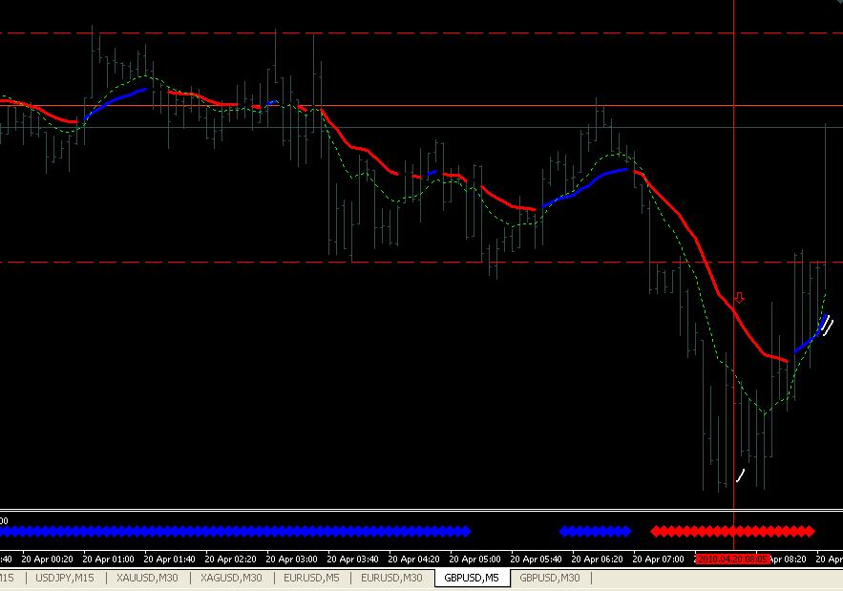Select the white trendline segment below the lowest bars
This screenshot has width=843, height=591.
pos(740,475)
